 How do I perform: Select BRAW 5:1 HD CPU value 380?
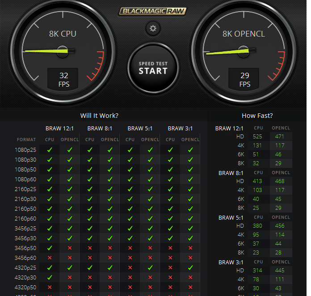click(x=257, y=226)
